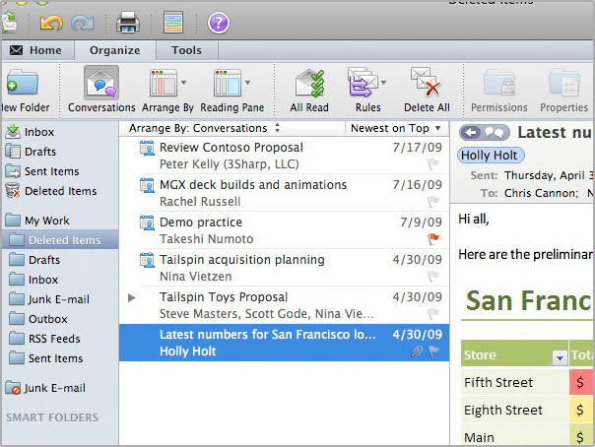595x447 pixels.
Task: Click the Print icon
Action: pyautogui.click(x=128, y=23)
